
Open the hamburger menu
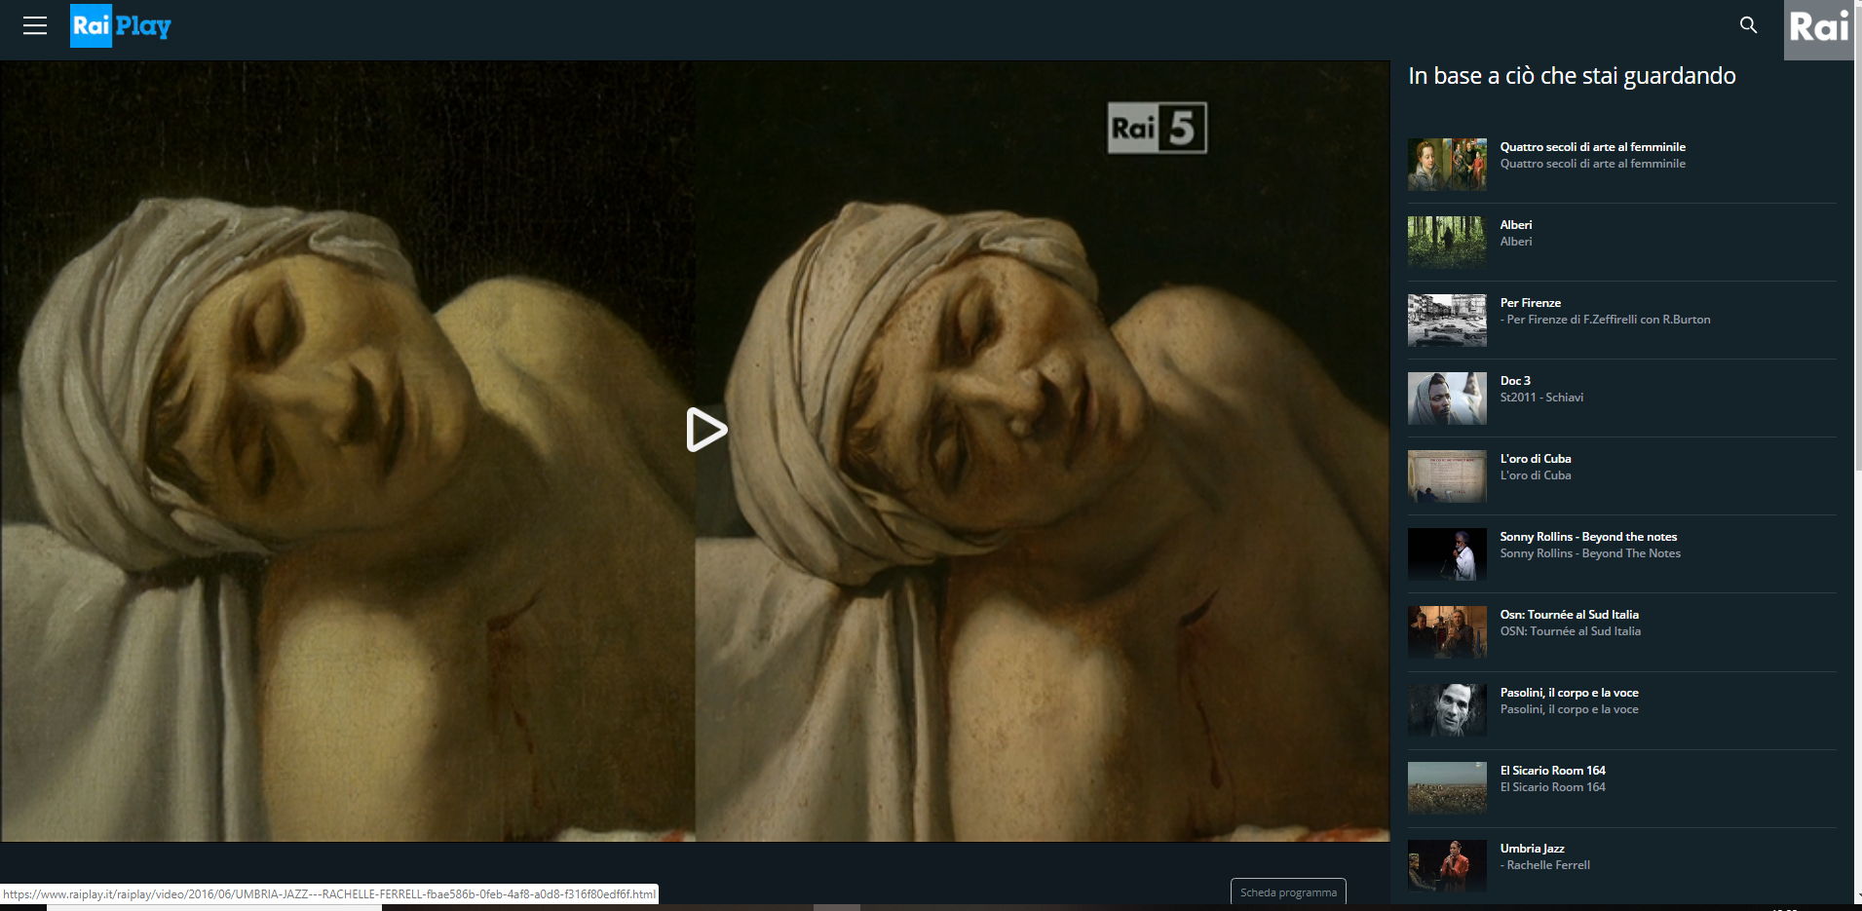pos(35,25)
